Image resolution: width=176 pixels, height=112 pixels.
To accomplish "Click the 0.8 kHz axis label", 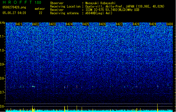I will [2, 78].
